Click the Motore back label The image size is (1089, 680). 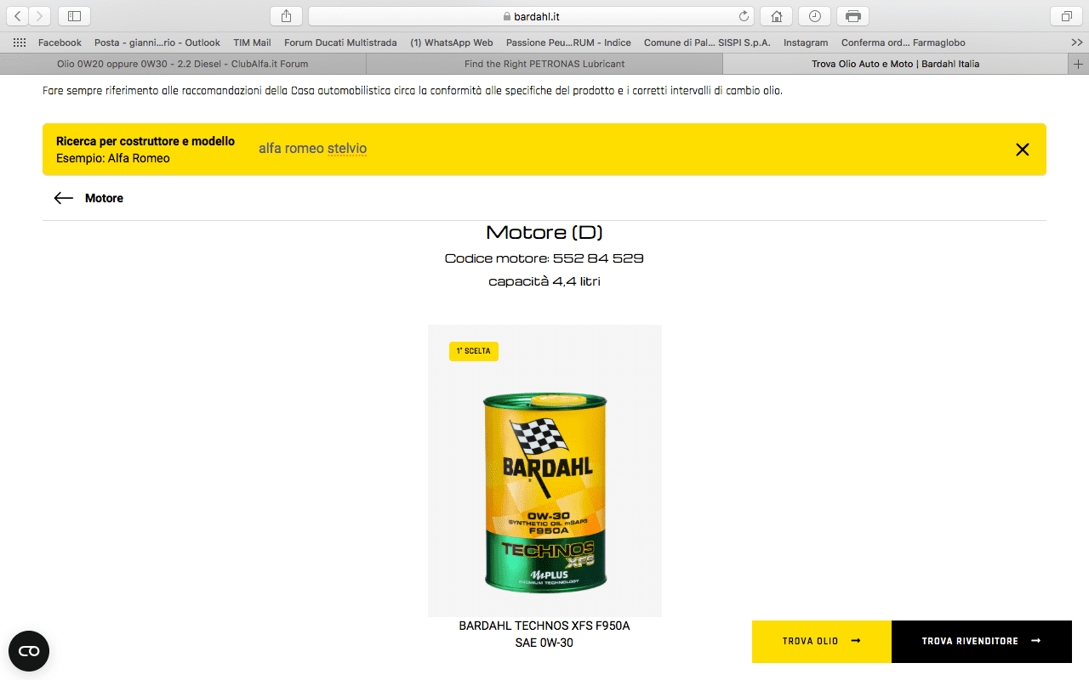point(104,198)
